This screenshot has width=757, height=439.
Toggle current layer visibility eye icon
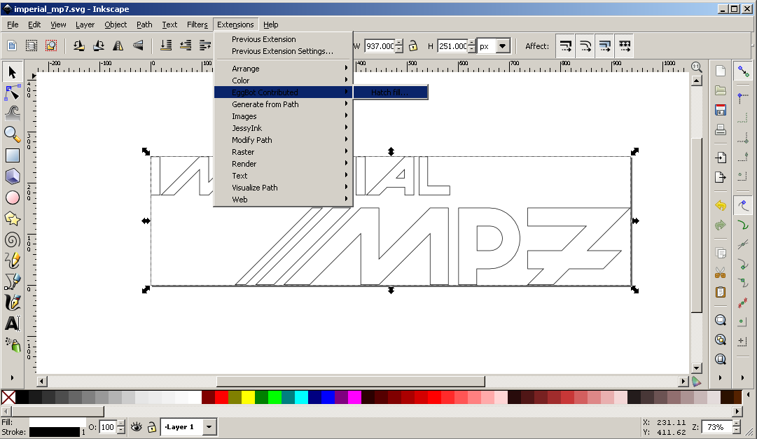pyautogui.click(x=137, y=426)
